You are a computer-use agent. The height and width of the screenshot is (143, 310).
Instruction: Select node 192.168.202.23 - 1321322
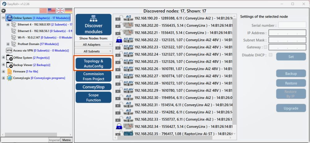(x=173, y=47)
